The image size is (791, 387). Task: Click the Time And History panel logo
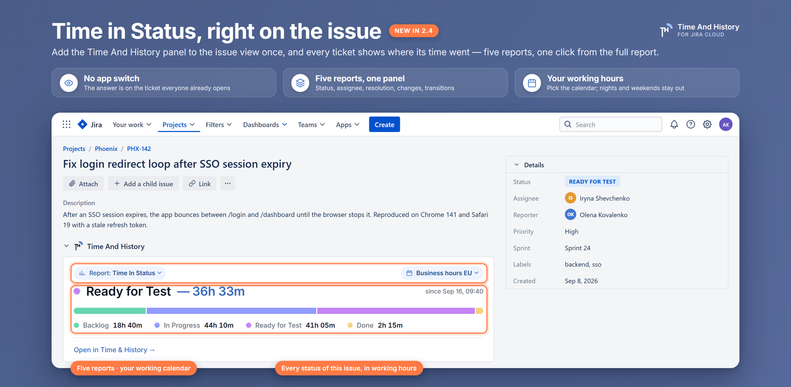click(78, 246)
